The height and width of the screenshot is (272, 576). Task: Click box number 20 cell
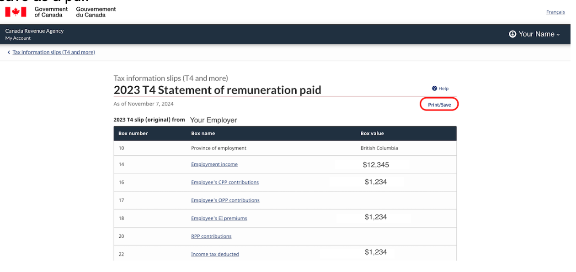coord(121,236)
